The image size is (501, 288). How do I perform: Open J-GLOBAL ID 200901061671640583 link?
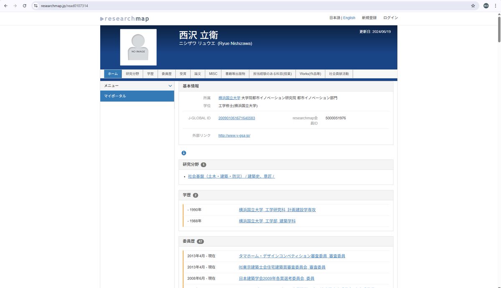click(237, 118)
